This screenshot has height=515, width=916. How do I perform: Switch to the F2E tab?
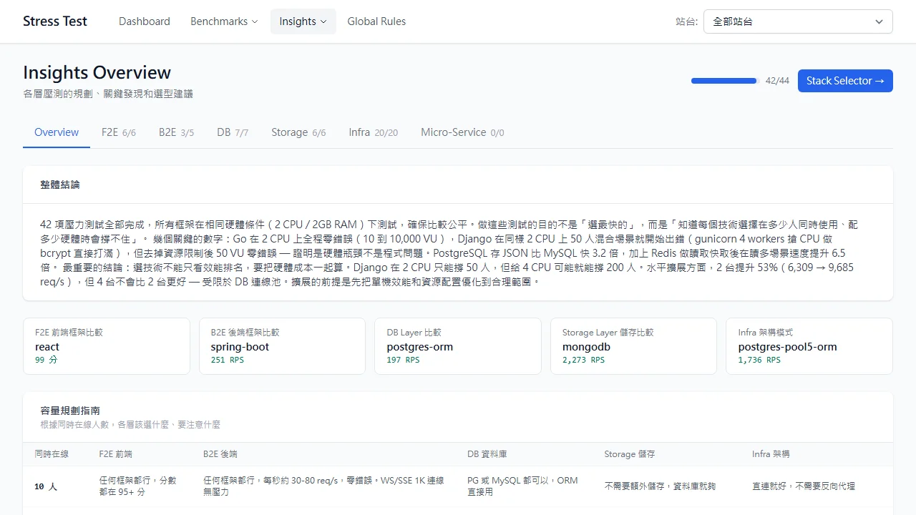pos(119,132)
